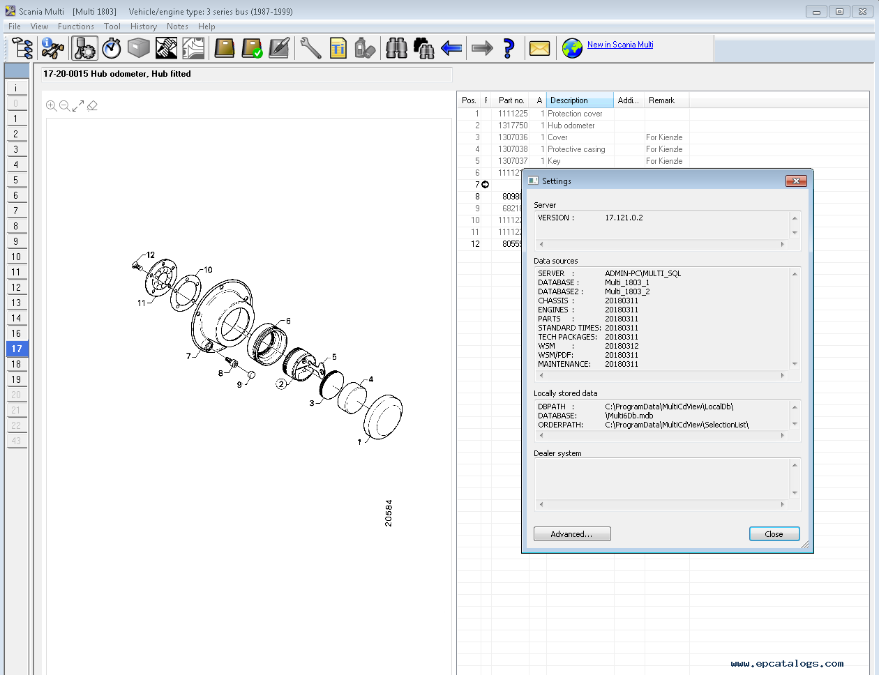Open the notepad with pen icon
This screenshot has width=879, height=675.
(x=279, y=48)
